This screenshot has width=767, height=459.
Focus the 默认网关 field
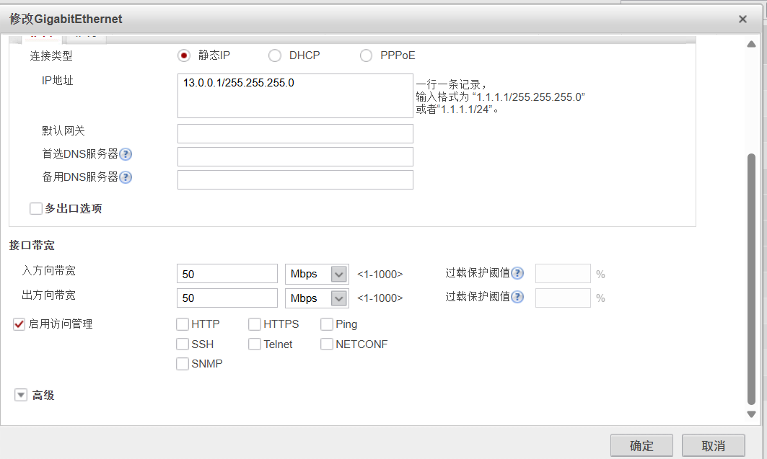coord(295,134)
